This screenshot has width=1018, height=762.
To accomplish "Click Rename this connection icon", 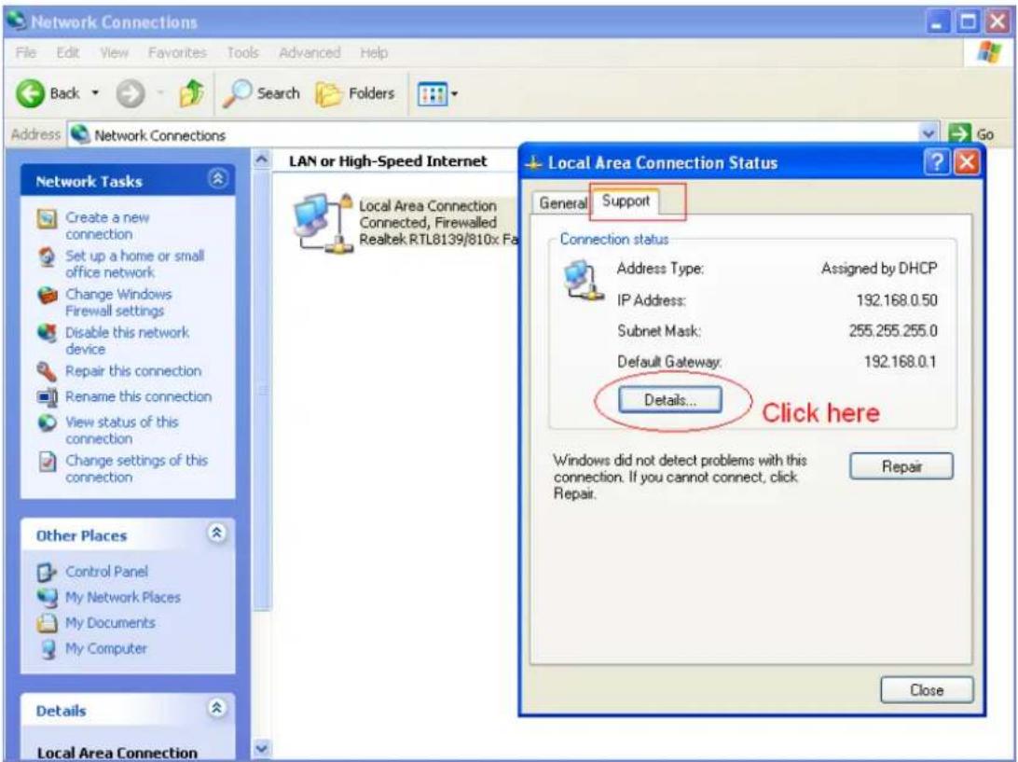I will point(47,397).
